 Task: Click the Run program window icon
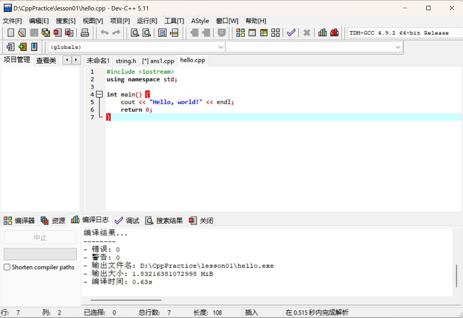pos(252,33)
